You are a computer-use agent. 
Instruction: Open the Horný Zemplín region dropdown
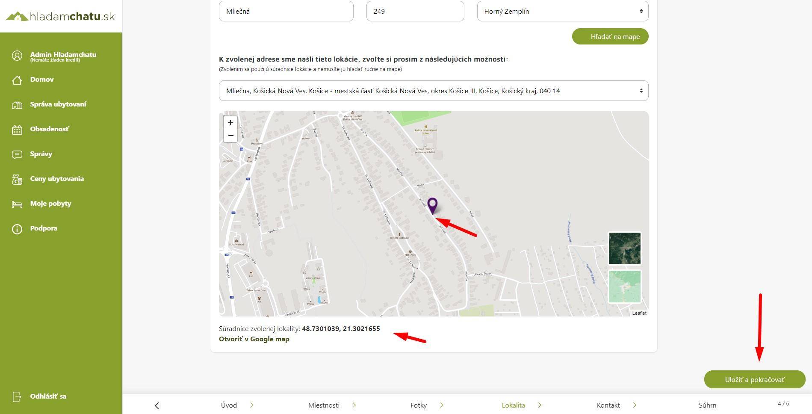point(563,11)
